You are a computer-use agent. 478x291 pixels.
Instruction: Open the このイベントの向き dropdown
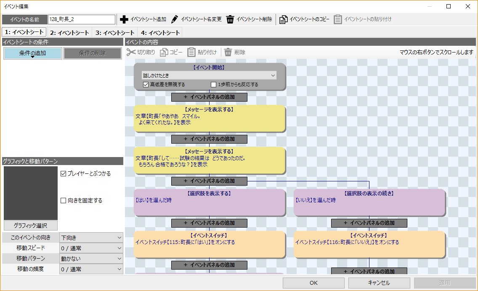[91, 238]
